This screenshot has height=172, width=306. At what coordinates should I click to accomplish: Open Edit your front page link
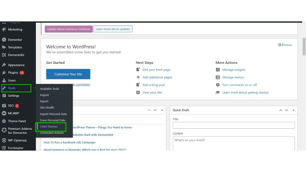point(156,70)
